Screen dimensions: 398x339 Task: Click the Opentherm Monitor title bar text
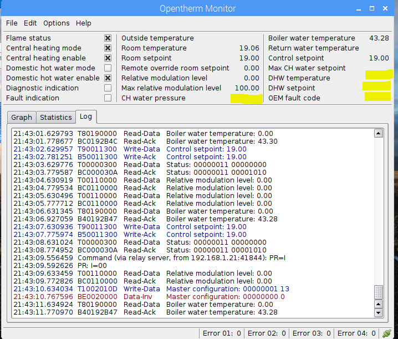(x=198, y=9)
